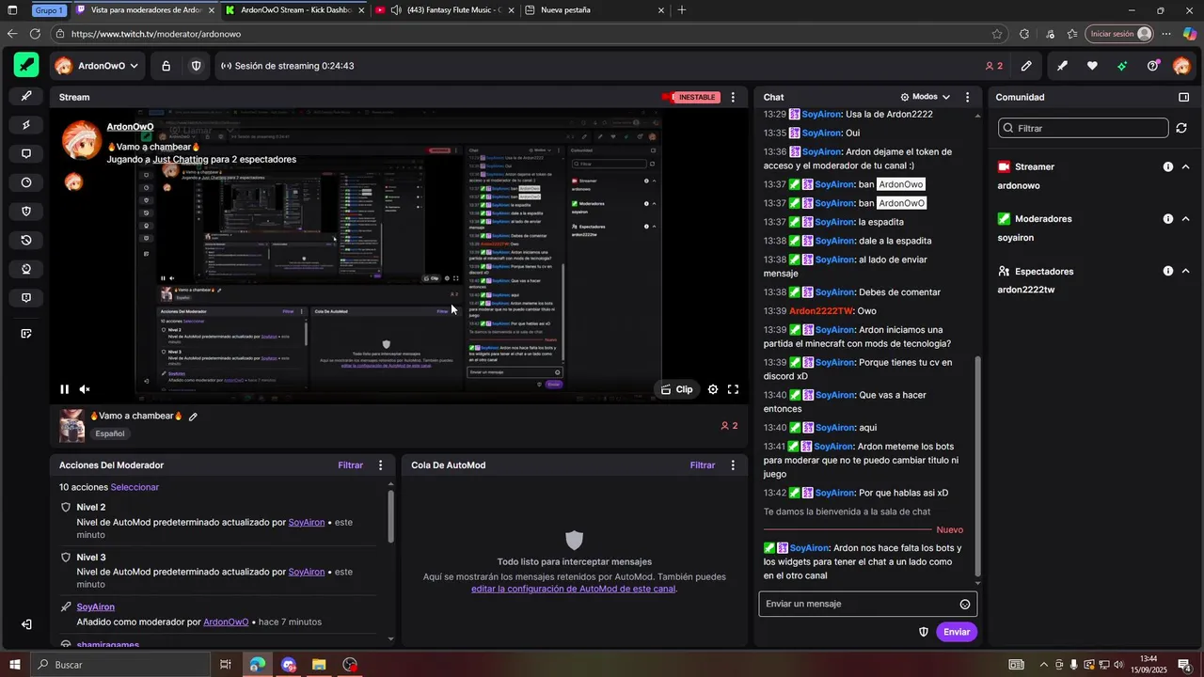The height and width of the screenshot is (677, 1204).
Task: Click the green sword Mod View logo
Action: [x=26, y=66]
